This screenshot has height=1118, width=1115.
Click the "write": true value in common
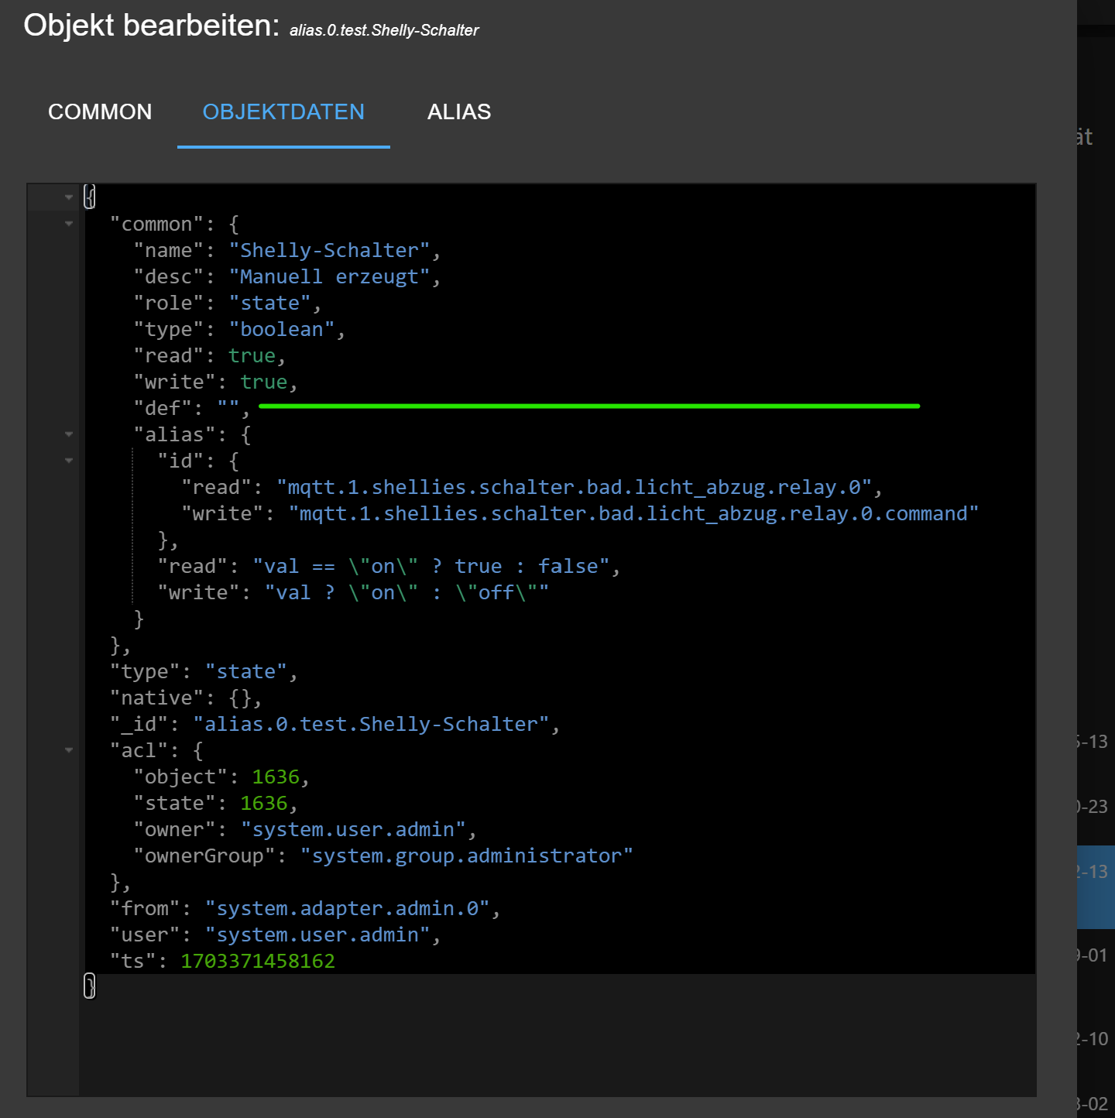264,382
